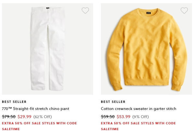Click the waistband label on the white pants

(48, 8)
